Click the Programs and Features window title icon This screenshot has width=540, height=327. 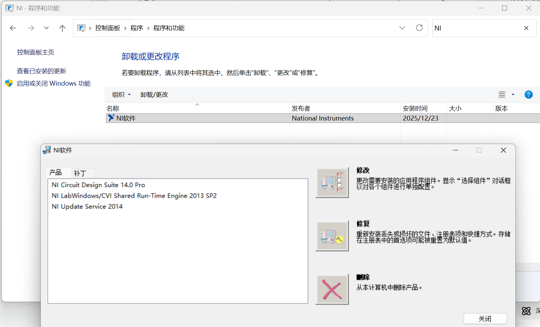10,8
